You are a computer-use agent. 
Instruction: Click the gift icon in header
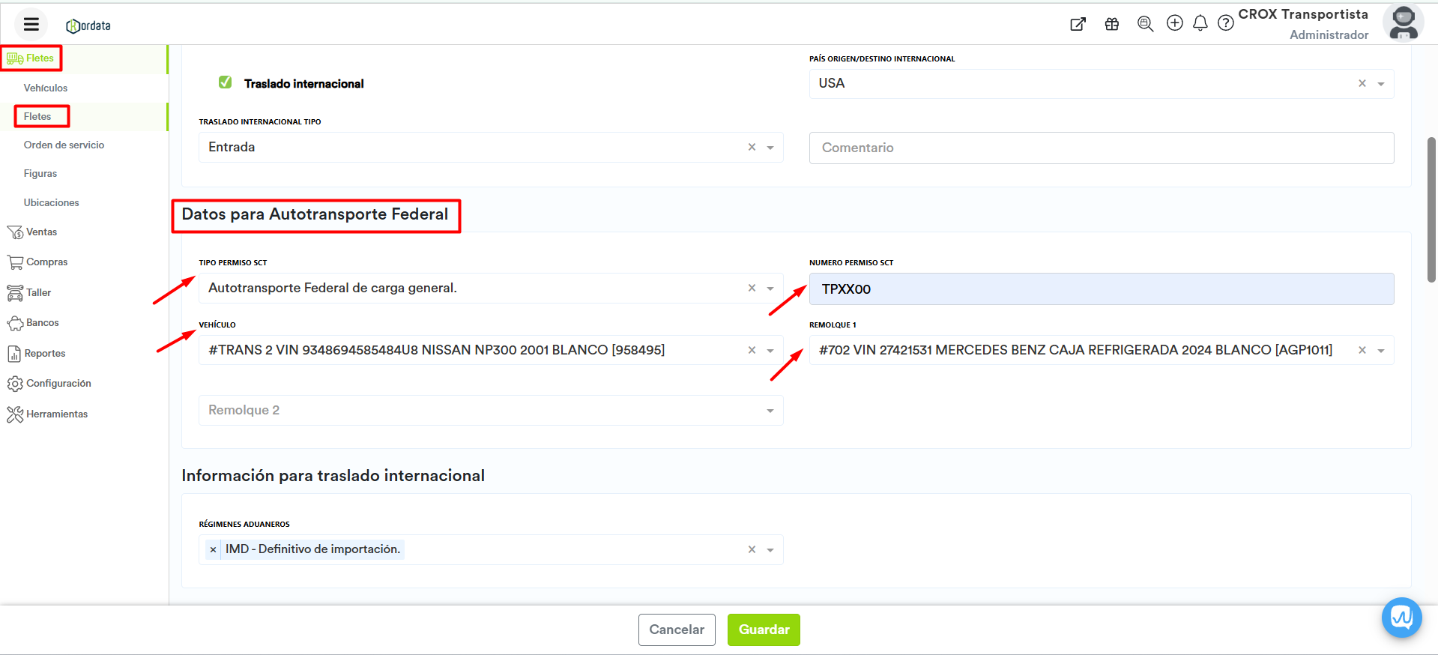[1111, 24]
